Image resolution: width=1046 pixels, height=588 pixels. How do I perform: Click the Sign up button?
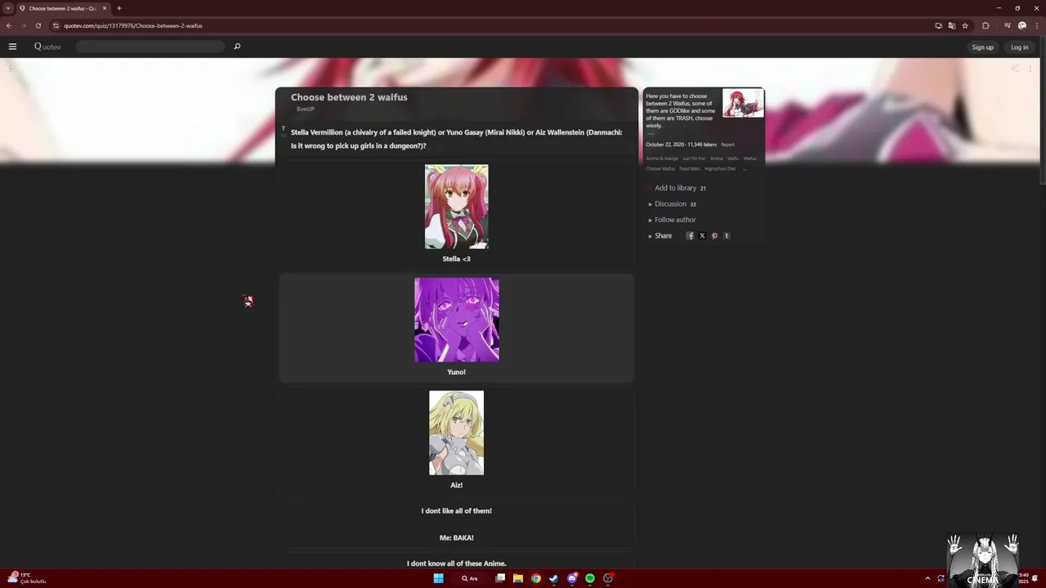(x=982, y=47)
